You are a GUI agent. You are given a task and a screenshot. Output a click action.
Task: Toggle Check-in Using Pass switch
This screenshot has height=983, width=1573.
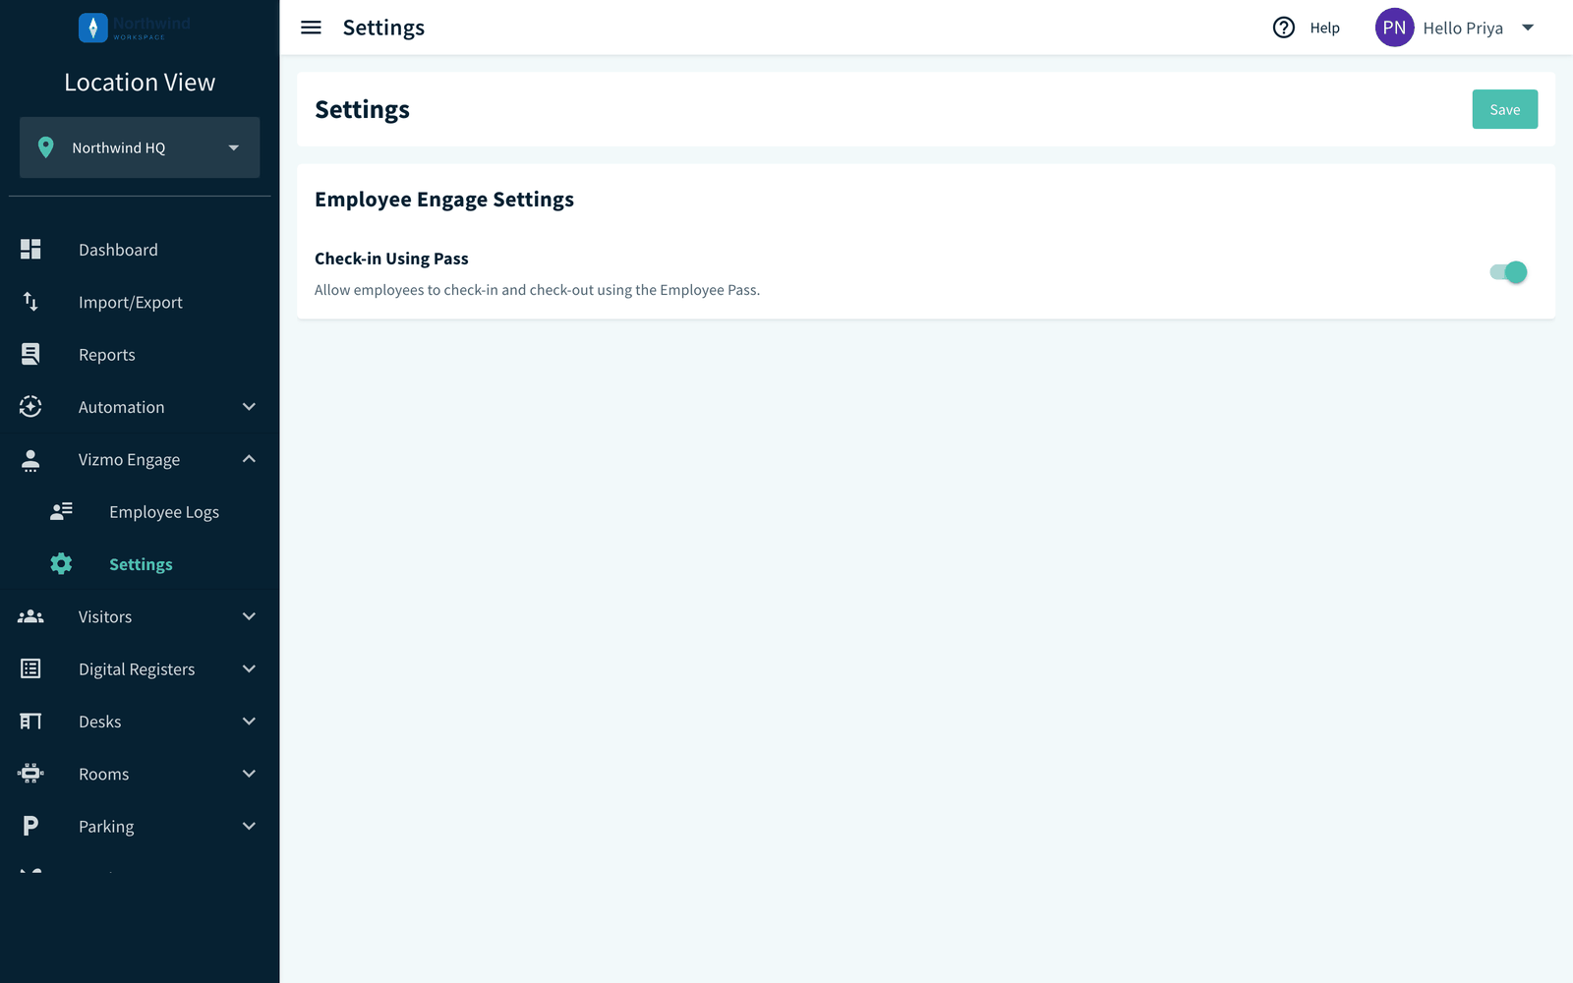coord(1508,272)
